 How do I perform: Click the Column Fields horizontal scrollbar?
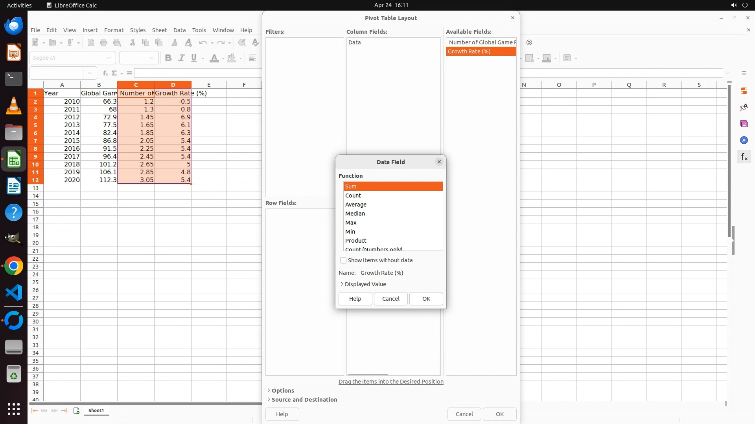pyautogui.click(x=368, y=374)
